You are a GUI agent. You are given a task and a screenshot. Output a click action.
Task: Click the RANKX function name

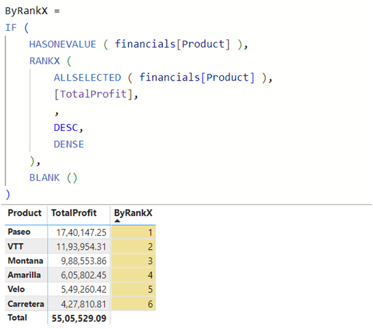44,61
